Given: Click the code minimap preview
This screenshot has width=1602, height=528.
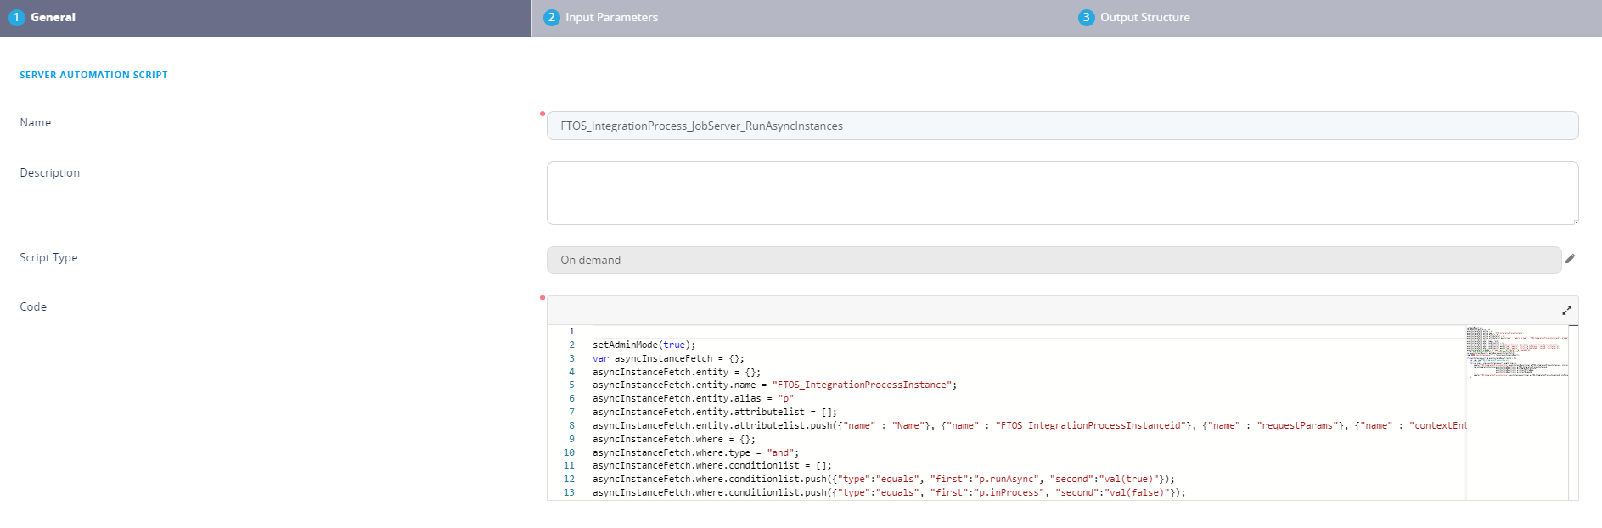Looking at the screenshot, I should tap(1516, 351).
